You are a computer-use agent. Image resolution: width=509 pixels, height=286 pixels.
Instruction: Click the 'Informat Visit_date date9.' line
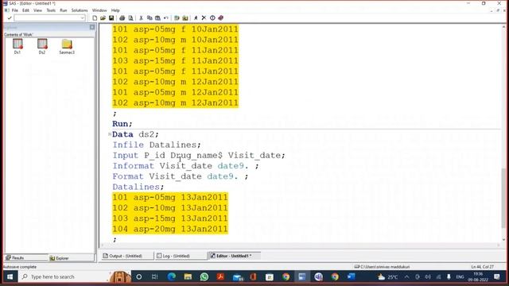click(185, 166)
